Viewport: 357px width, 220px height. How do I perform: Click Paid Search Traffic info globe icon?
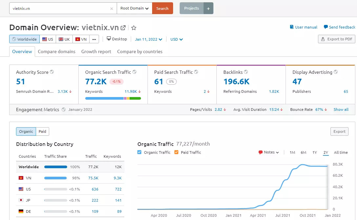click(196, 72)
